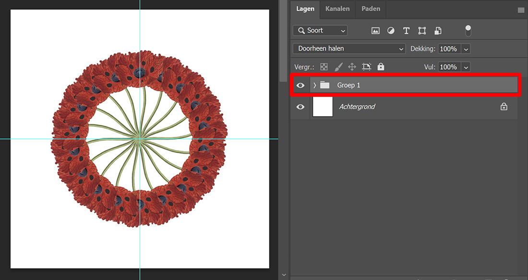Image resolution: width=528 pixels, height=280 pixels.
Task: Open the Layers panel menu
Action: [x=522, y=9]
